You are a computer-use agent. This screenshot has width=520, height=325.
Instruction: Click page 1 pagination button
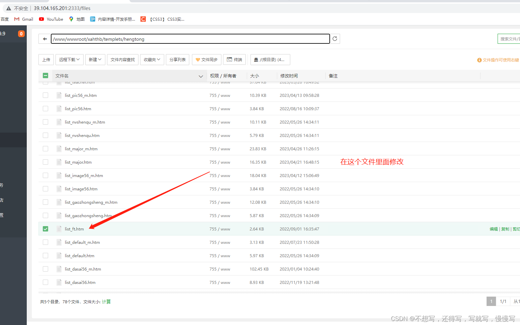click(491, 301)
